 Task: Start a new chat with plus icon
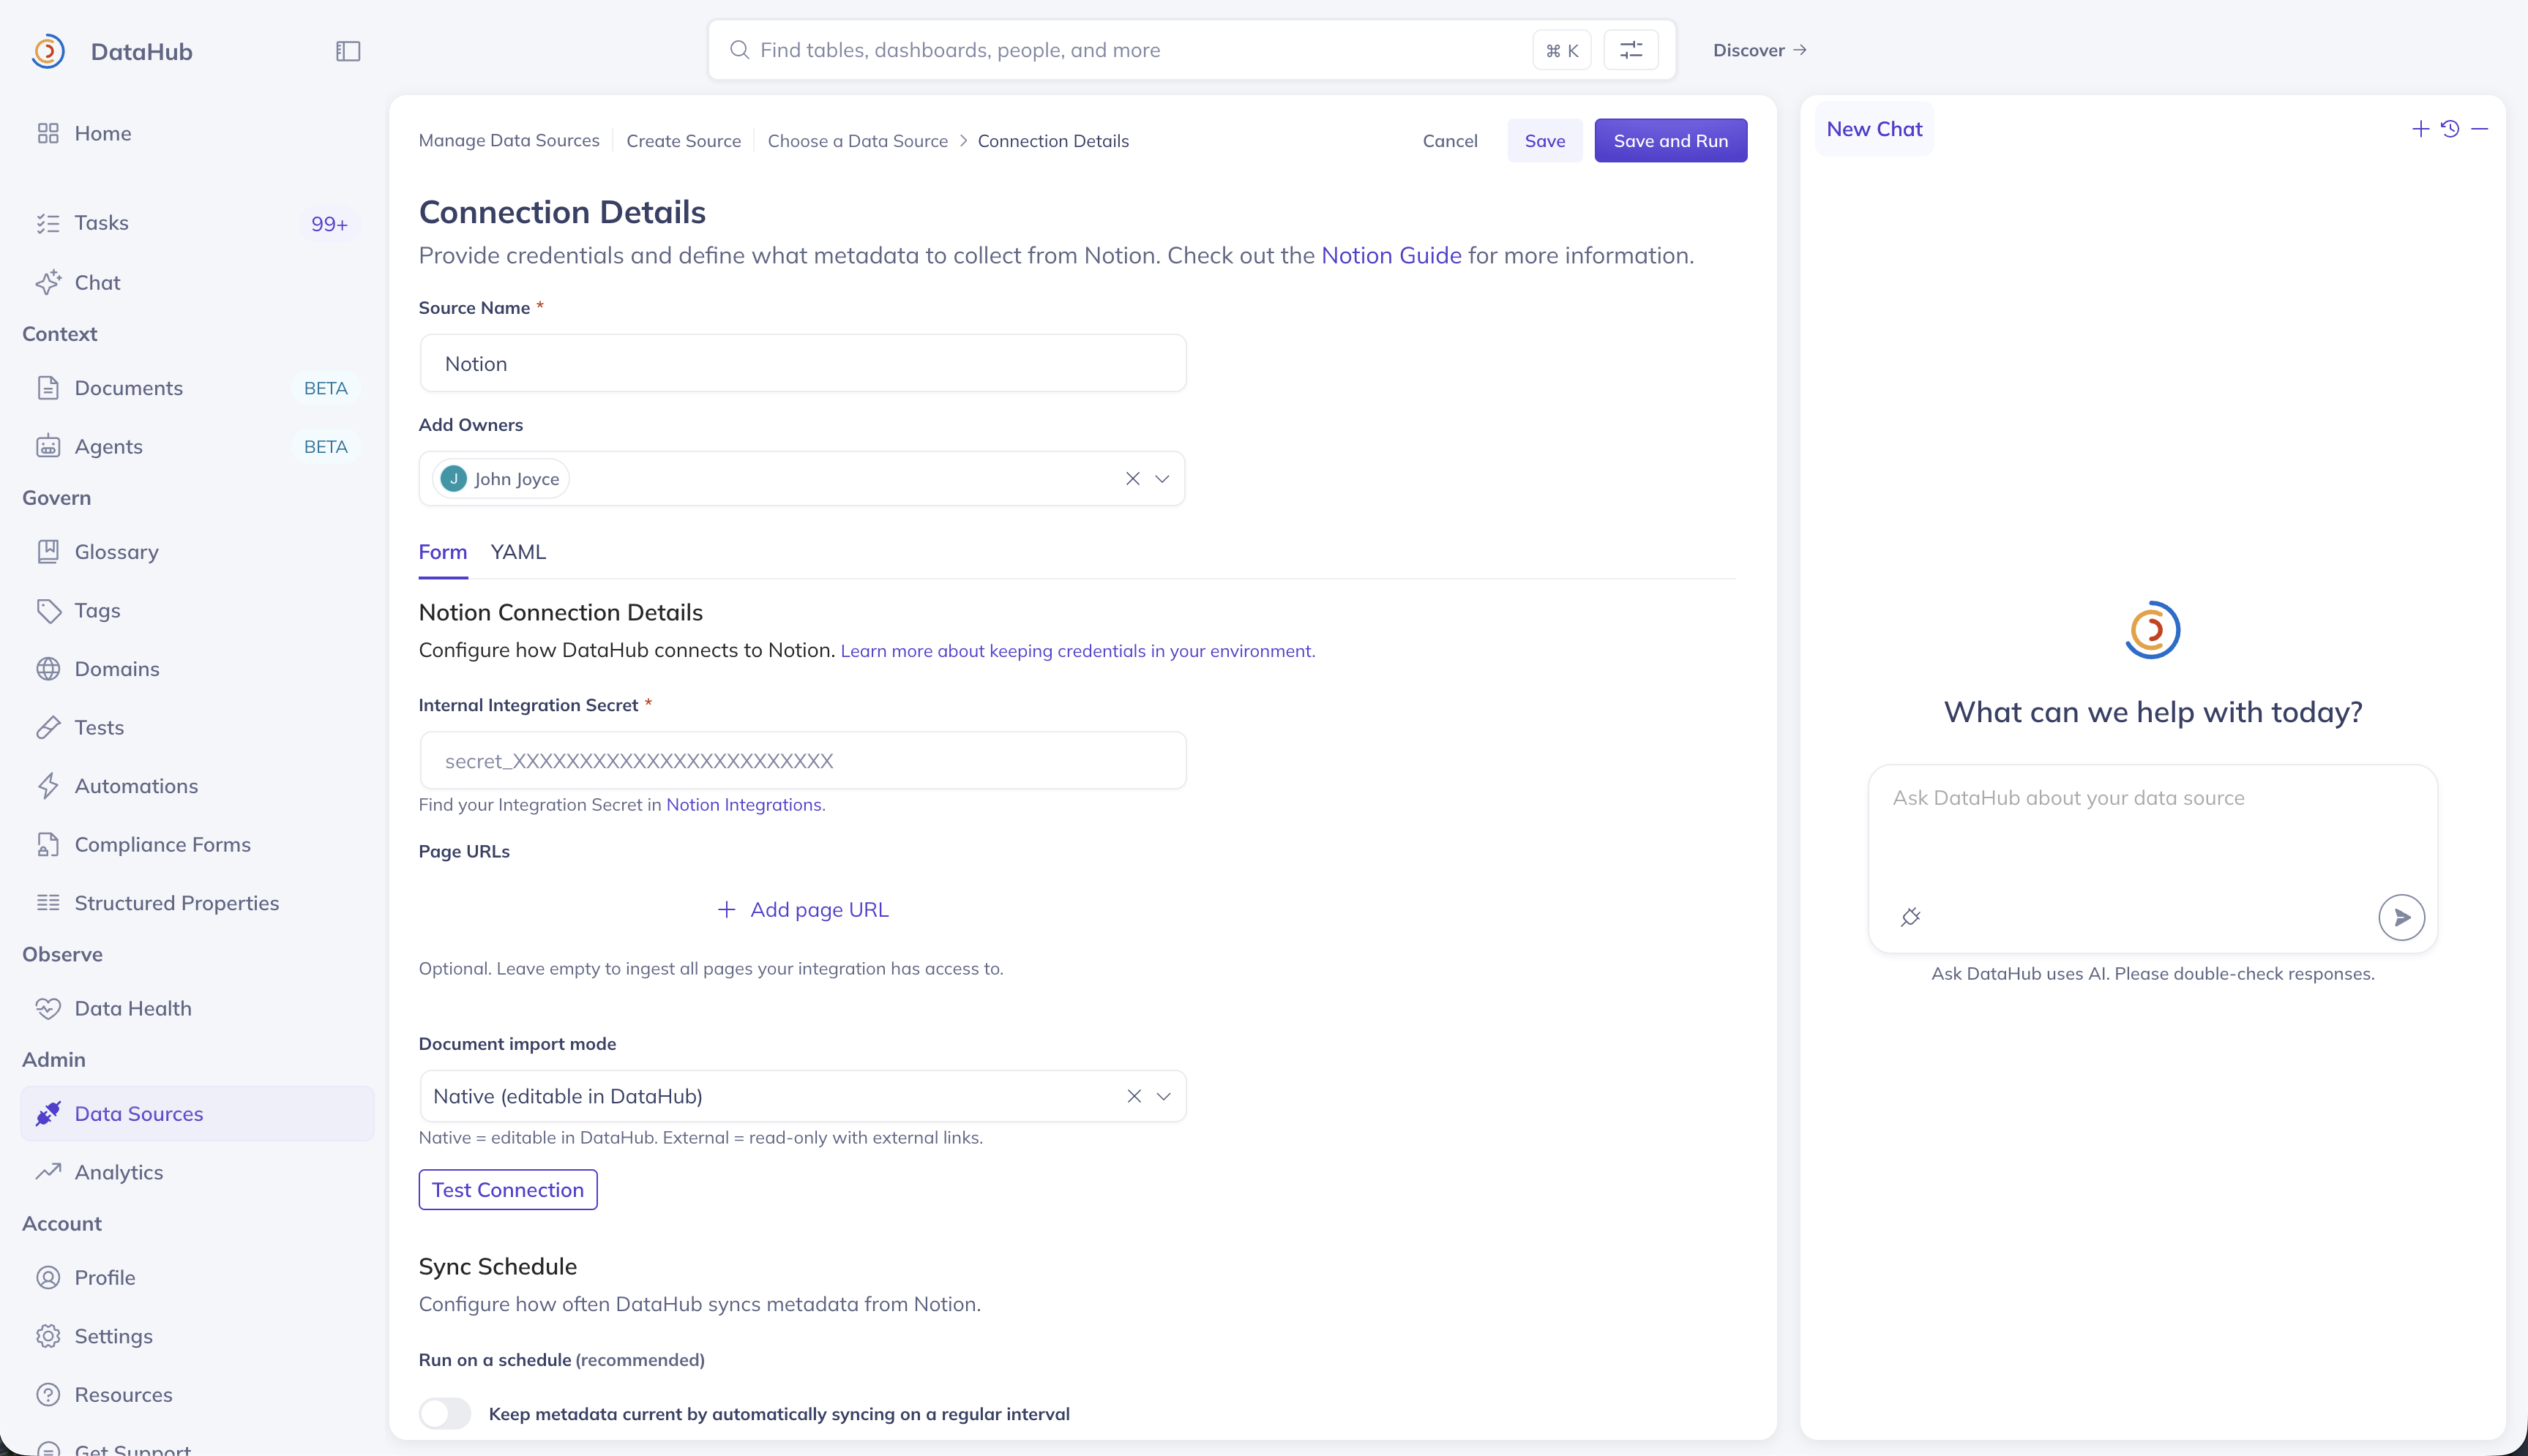click(2420, 129)
